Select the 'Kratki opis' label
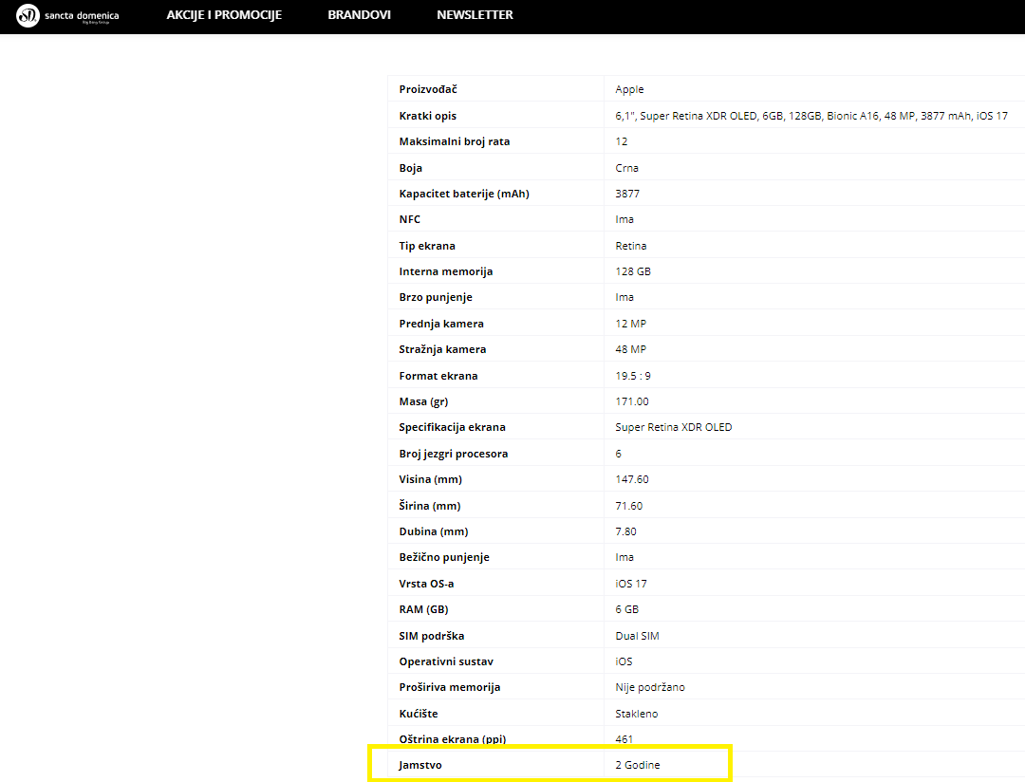Screen dimensions: 1025x782 [x=427, y=116]
